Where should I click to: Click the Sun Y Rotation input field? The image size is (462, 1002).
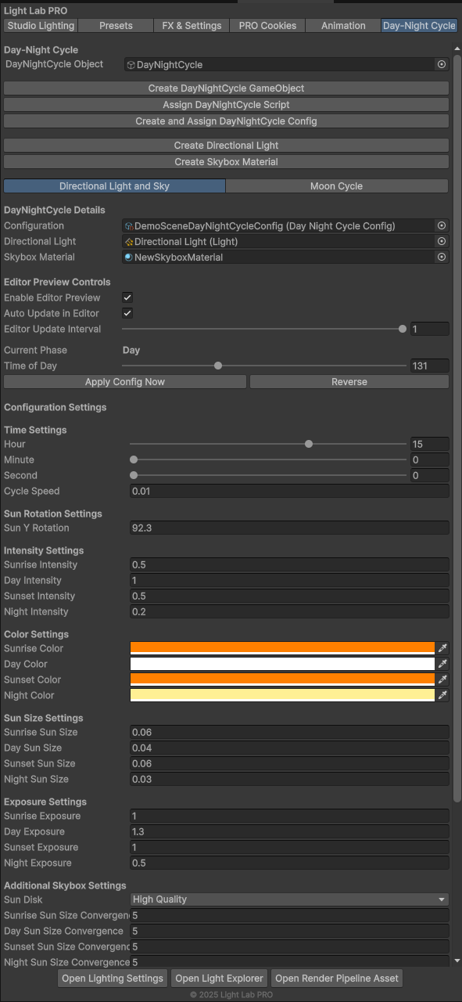[289, 528]
